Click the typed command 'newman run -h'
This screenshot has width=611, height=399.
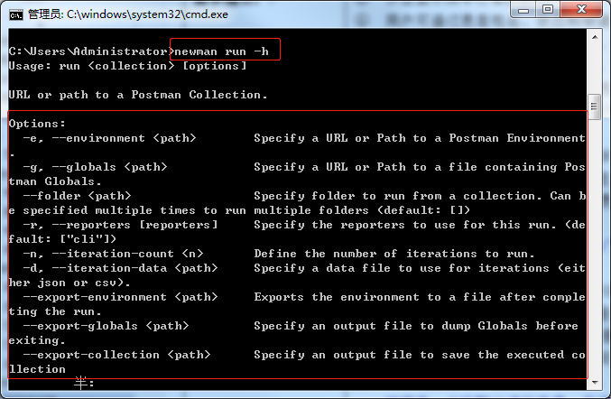(221, 51)
